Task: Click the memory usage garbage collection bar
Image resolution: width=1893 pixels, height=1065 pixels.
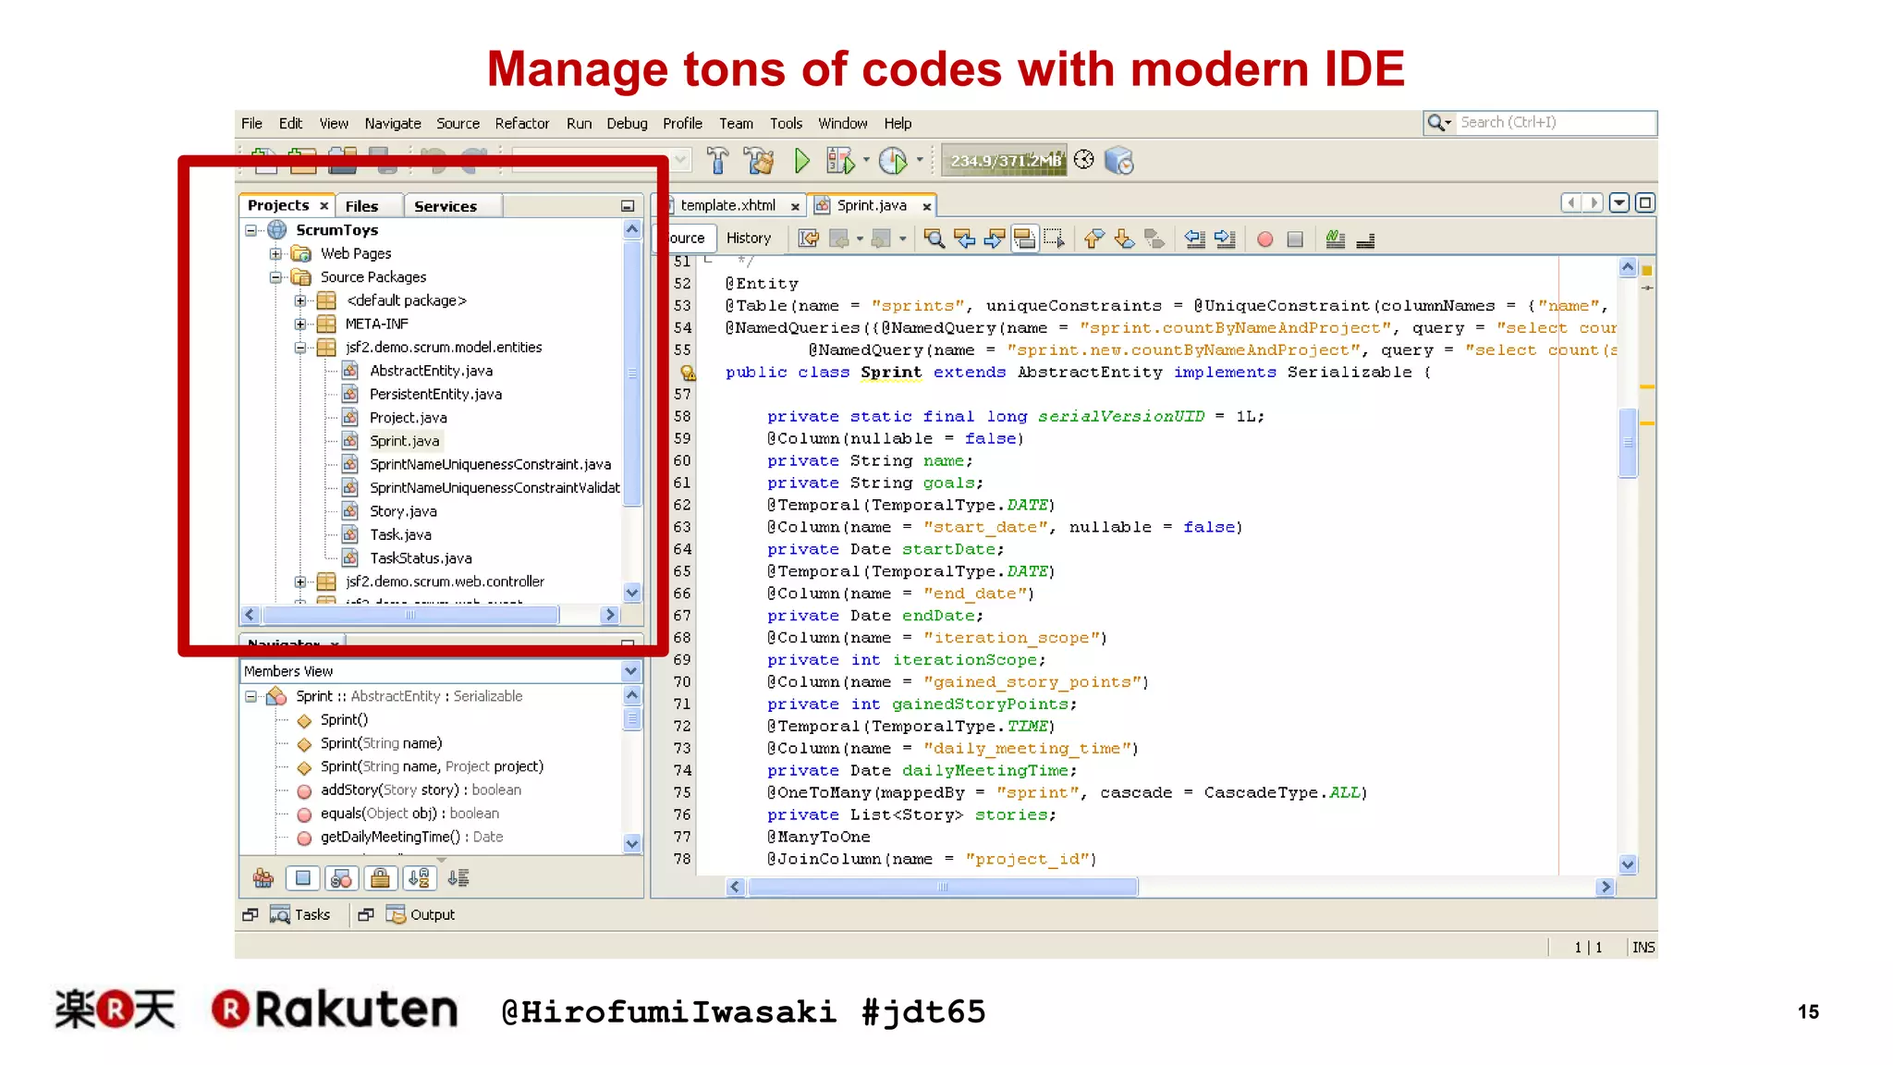Action: click(1005, 161)
